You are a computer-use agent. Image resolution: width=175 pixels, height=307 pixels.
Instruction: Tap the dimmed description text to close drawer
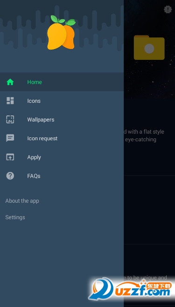(144, 136)
